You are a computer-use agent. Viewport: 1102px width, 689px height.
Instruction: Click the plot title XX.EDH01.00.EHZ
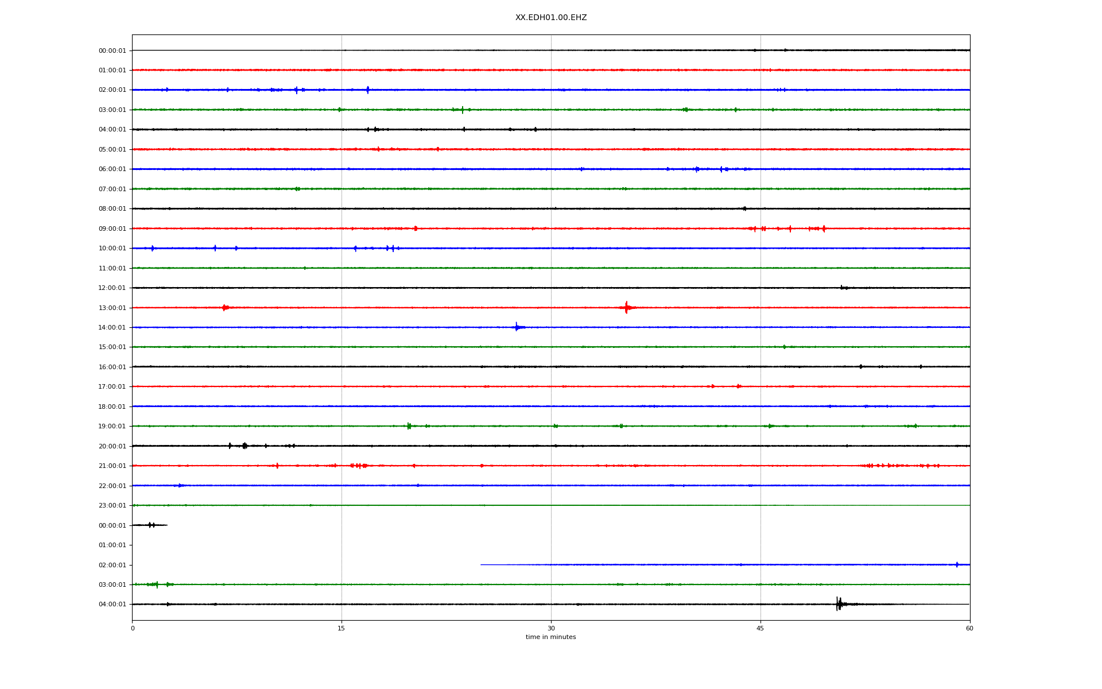[550, 18]
